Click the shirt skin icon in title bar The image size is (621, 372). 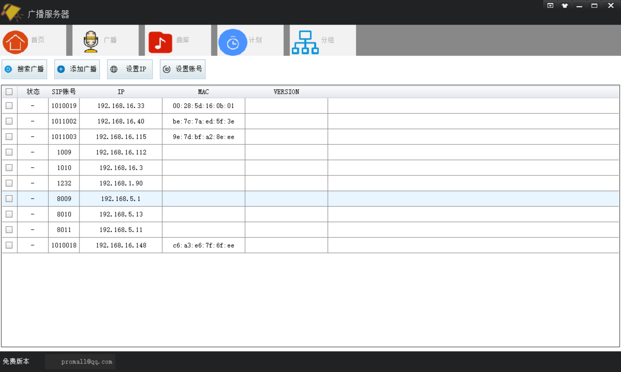pyautogui.click(x=564, y=6)
